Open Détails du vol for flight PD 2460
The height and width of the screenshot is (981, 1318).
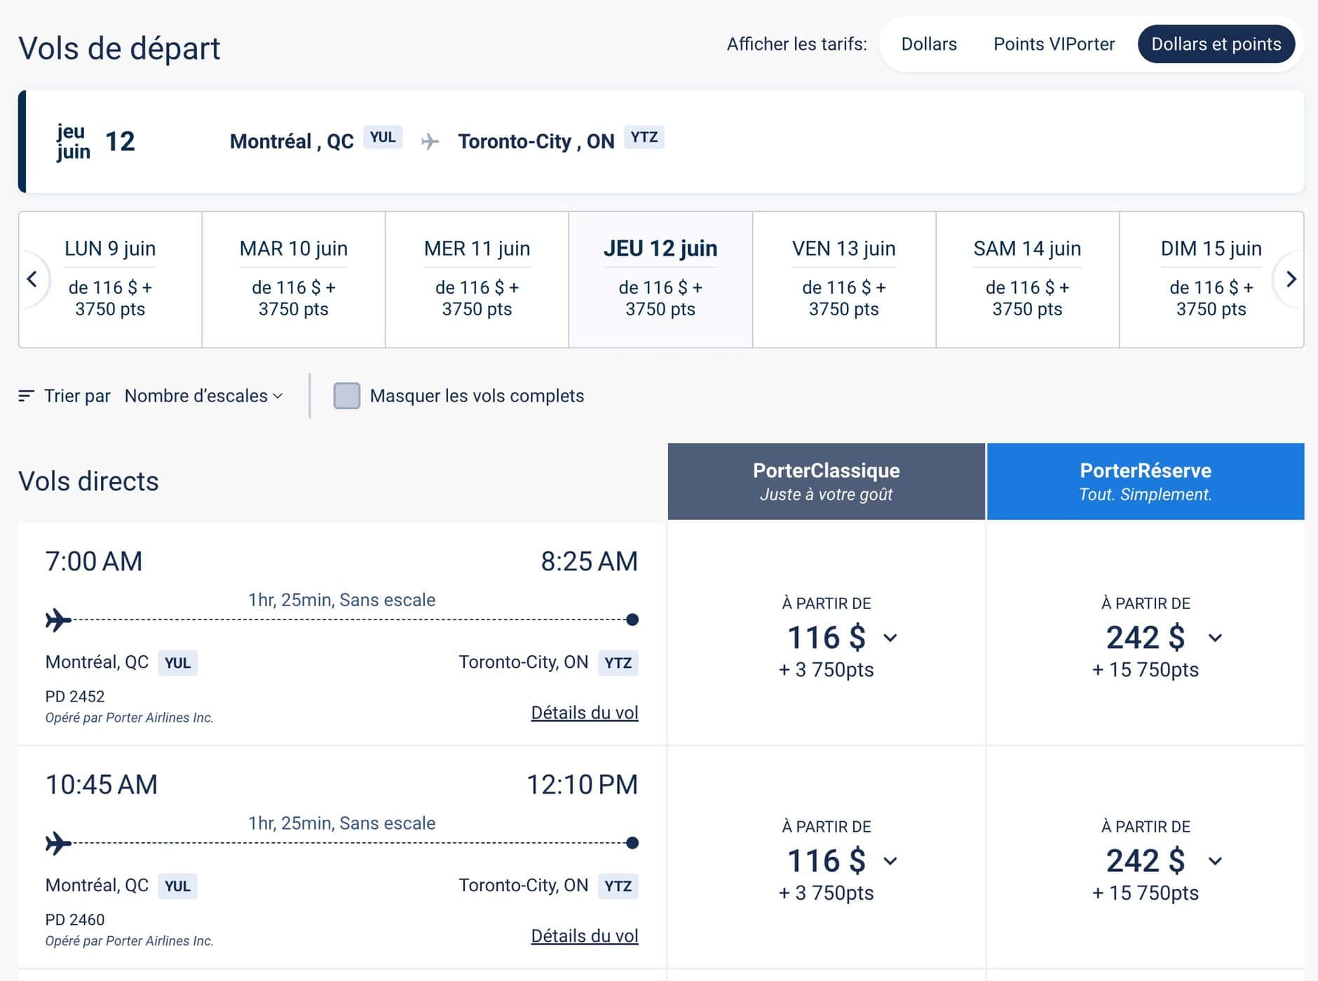click(584, 936)
